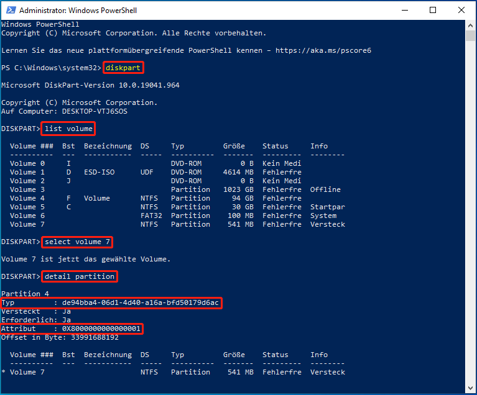This screenshot has height=395, width=477.
Task: Click 'UDF' file system of Volume 1
Action: (147, 172)
